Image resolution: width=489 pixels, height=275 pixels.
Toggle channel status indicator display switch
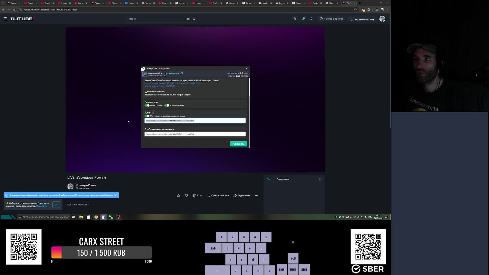pos(147,116)
